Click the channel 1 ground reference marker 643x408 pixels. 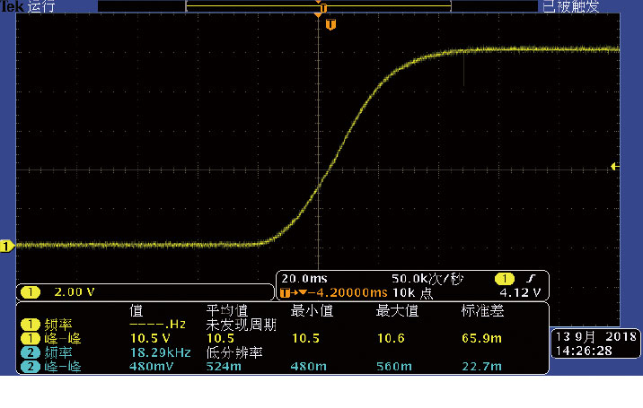pyautogui.click(x=7, y=247)
